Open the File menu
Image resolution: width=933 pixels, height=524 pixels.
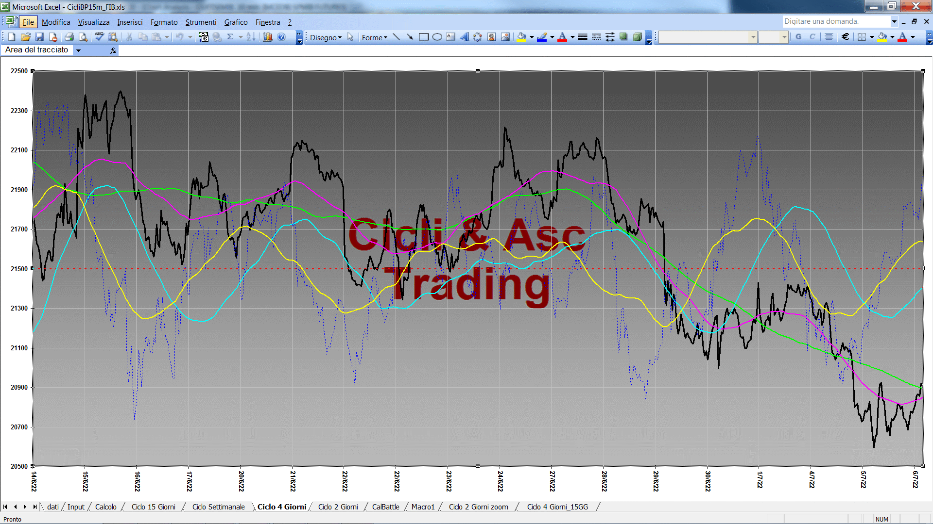[x=28, y=22]
